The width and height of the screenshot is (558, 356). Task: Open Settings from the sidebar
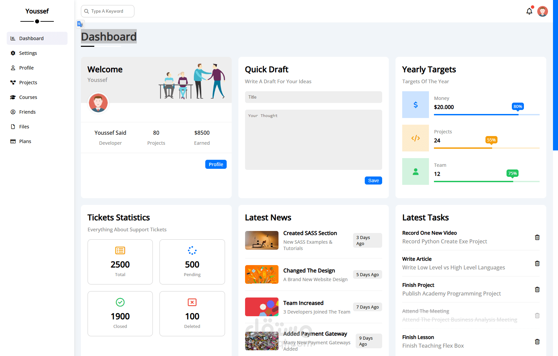point(37,53)
